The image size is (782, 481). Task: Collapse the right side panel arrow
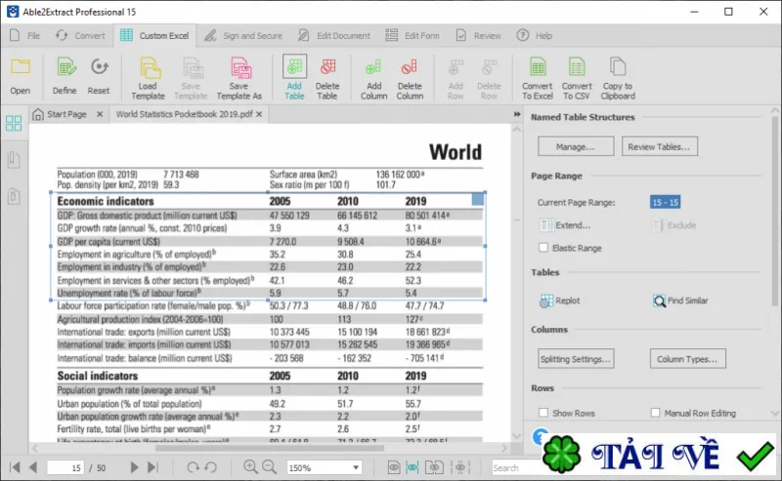coord(517,114)
